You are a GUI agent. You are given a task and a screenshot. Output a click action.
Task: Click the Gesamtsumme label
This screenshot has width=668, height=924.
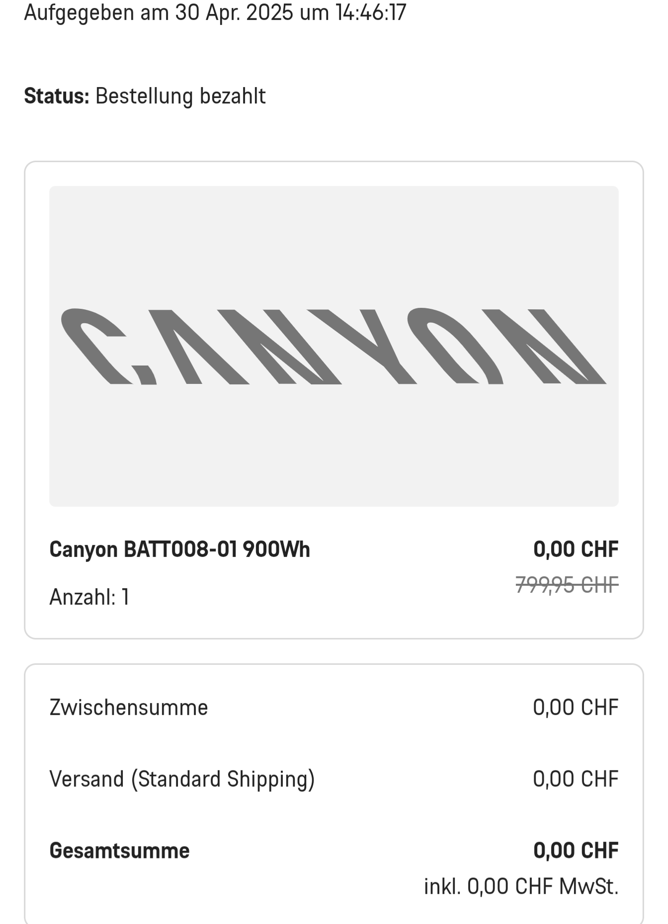coord(119,851)
